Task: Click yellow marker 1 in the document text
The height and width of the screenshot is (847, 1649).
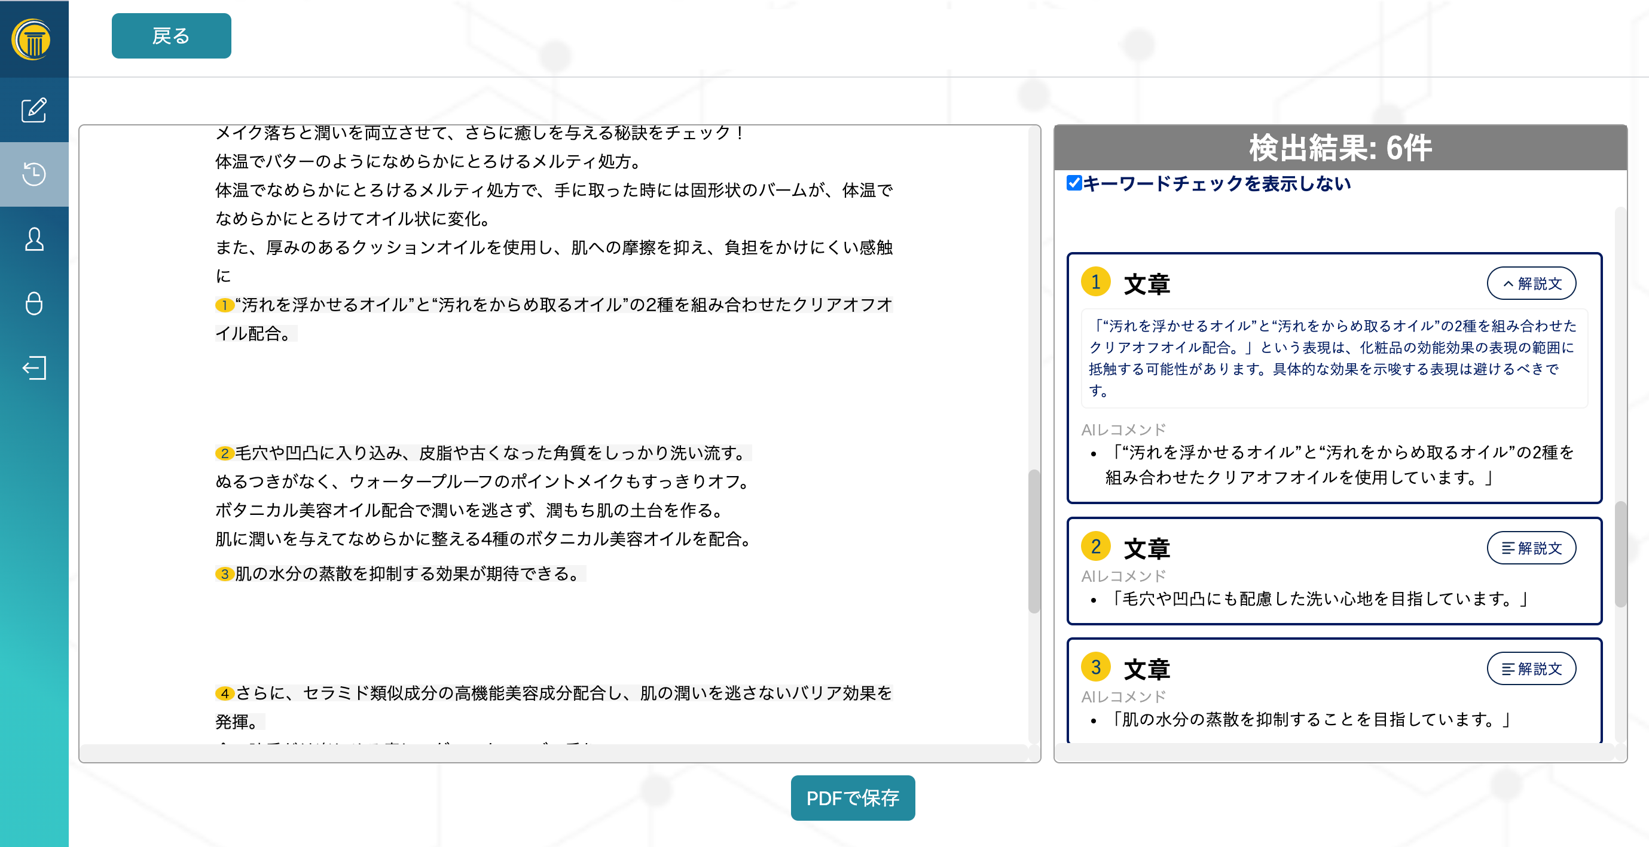Action: click(x=224, y=305)
